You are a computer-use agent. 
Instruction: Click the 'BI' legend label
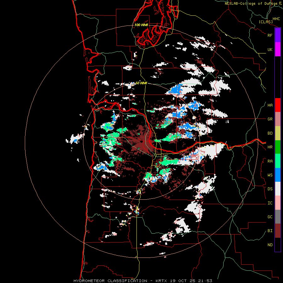(270, 231)
